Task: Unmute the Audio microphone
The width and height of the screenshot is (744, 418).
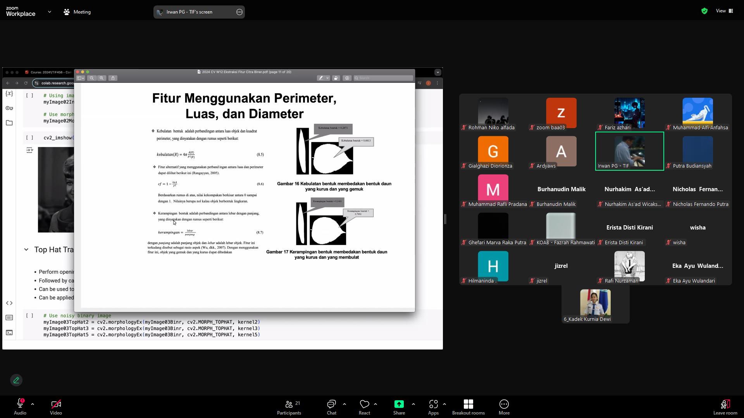Action: point(20,407)
